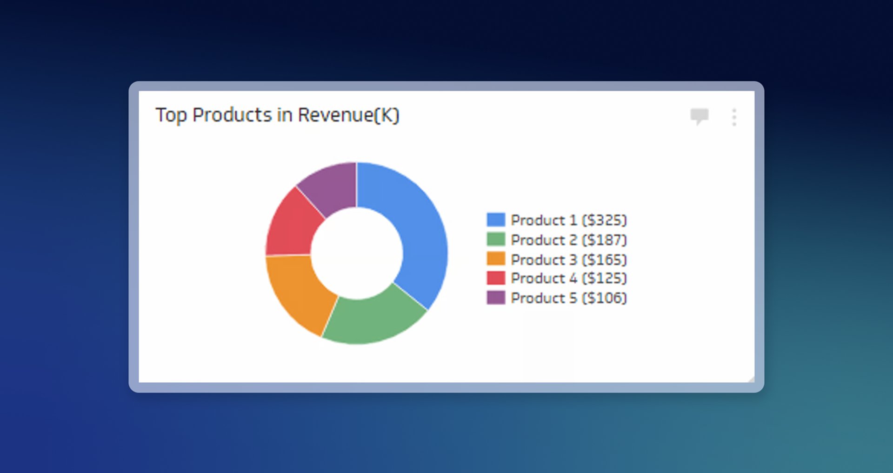Open the three-dot widget options menu
Image resolution: width=893 pixels, height=473 pixels.
[x=734, y=117]
